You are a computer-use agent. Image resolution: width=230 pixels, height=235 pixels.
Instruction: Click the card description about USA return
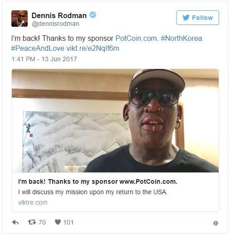[93, 192]
